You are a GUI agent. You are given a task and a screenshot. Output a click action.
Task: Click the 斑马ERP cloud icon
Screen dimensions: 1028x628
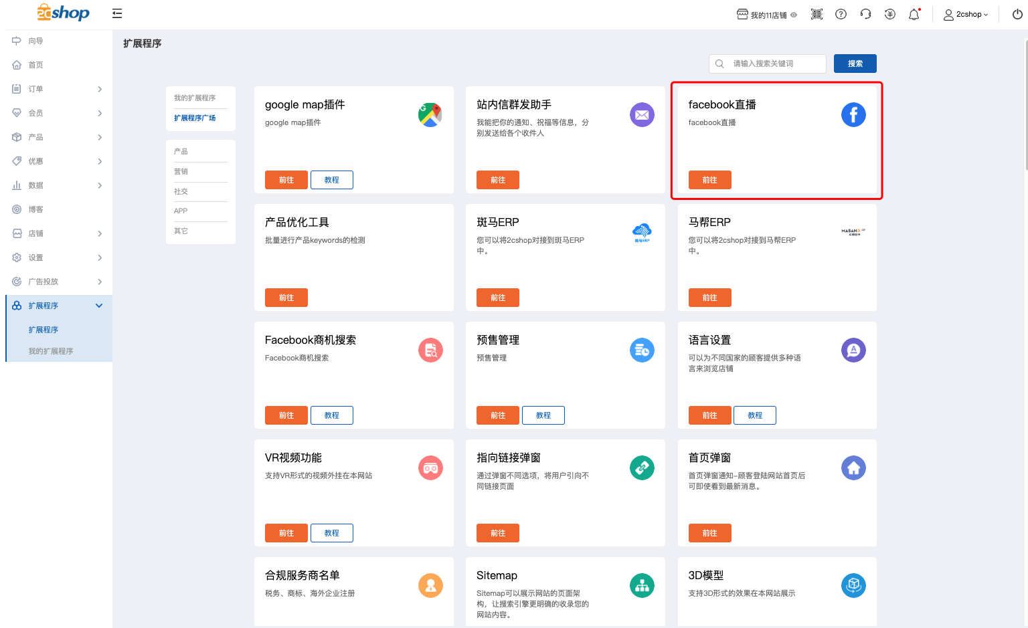(x=642, y=233)
